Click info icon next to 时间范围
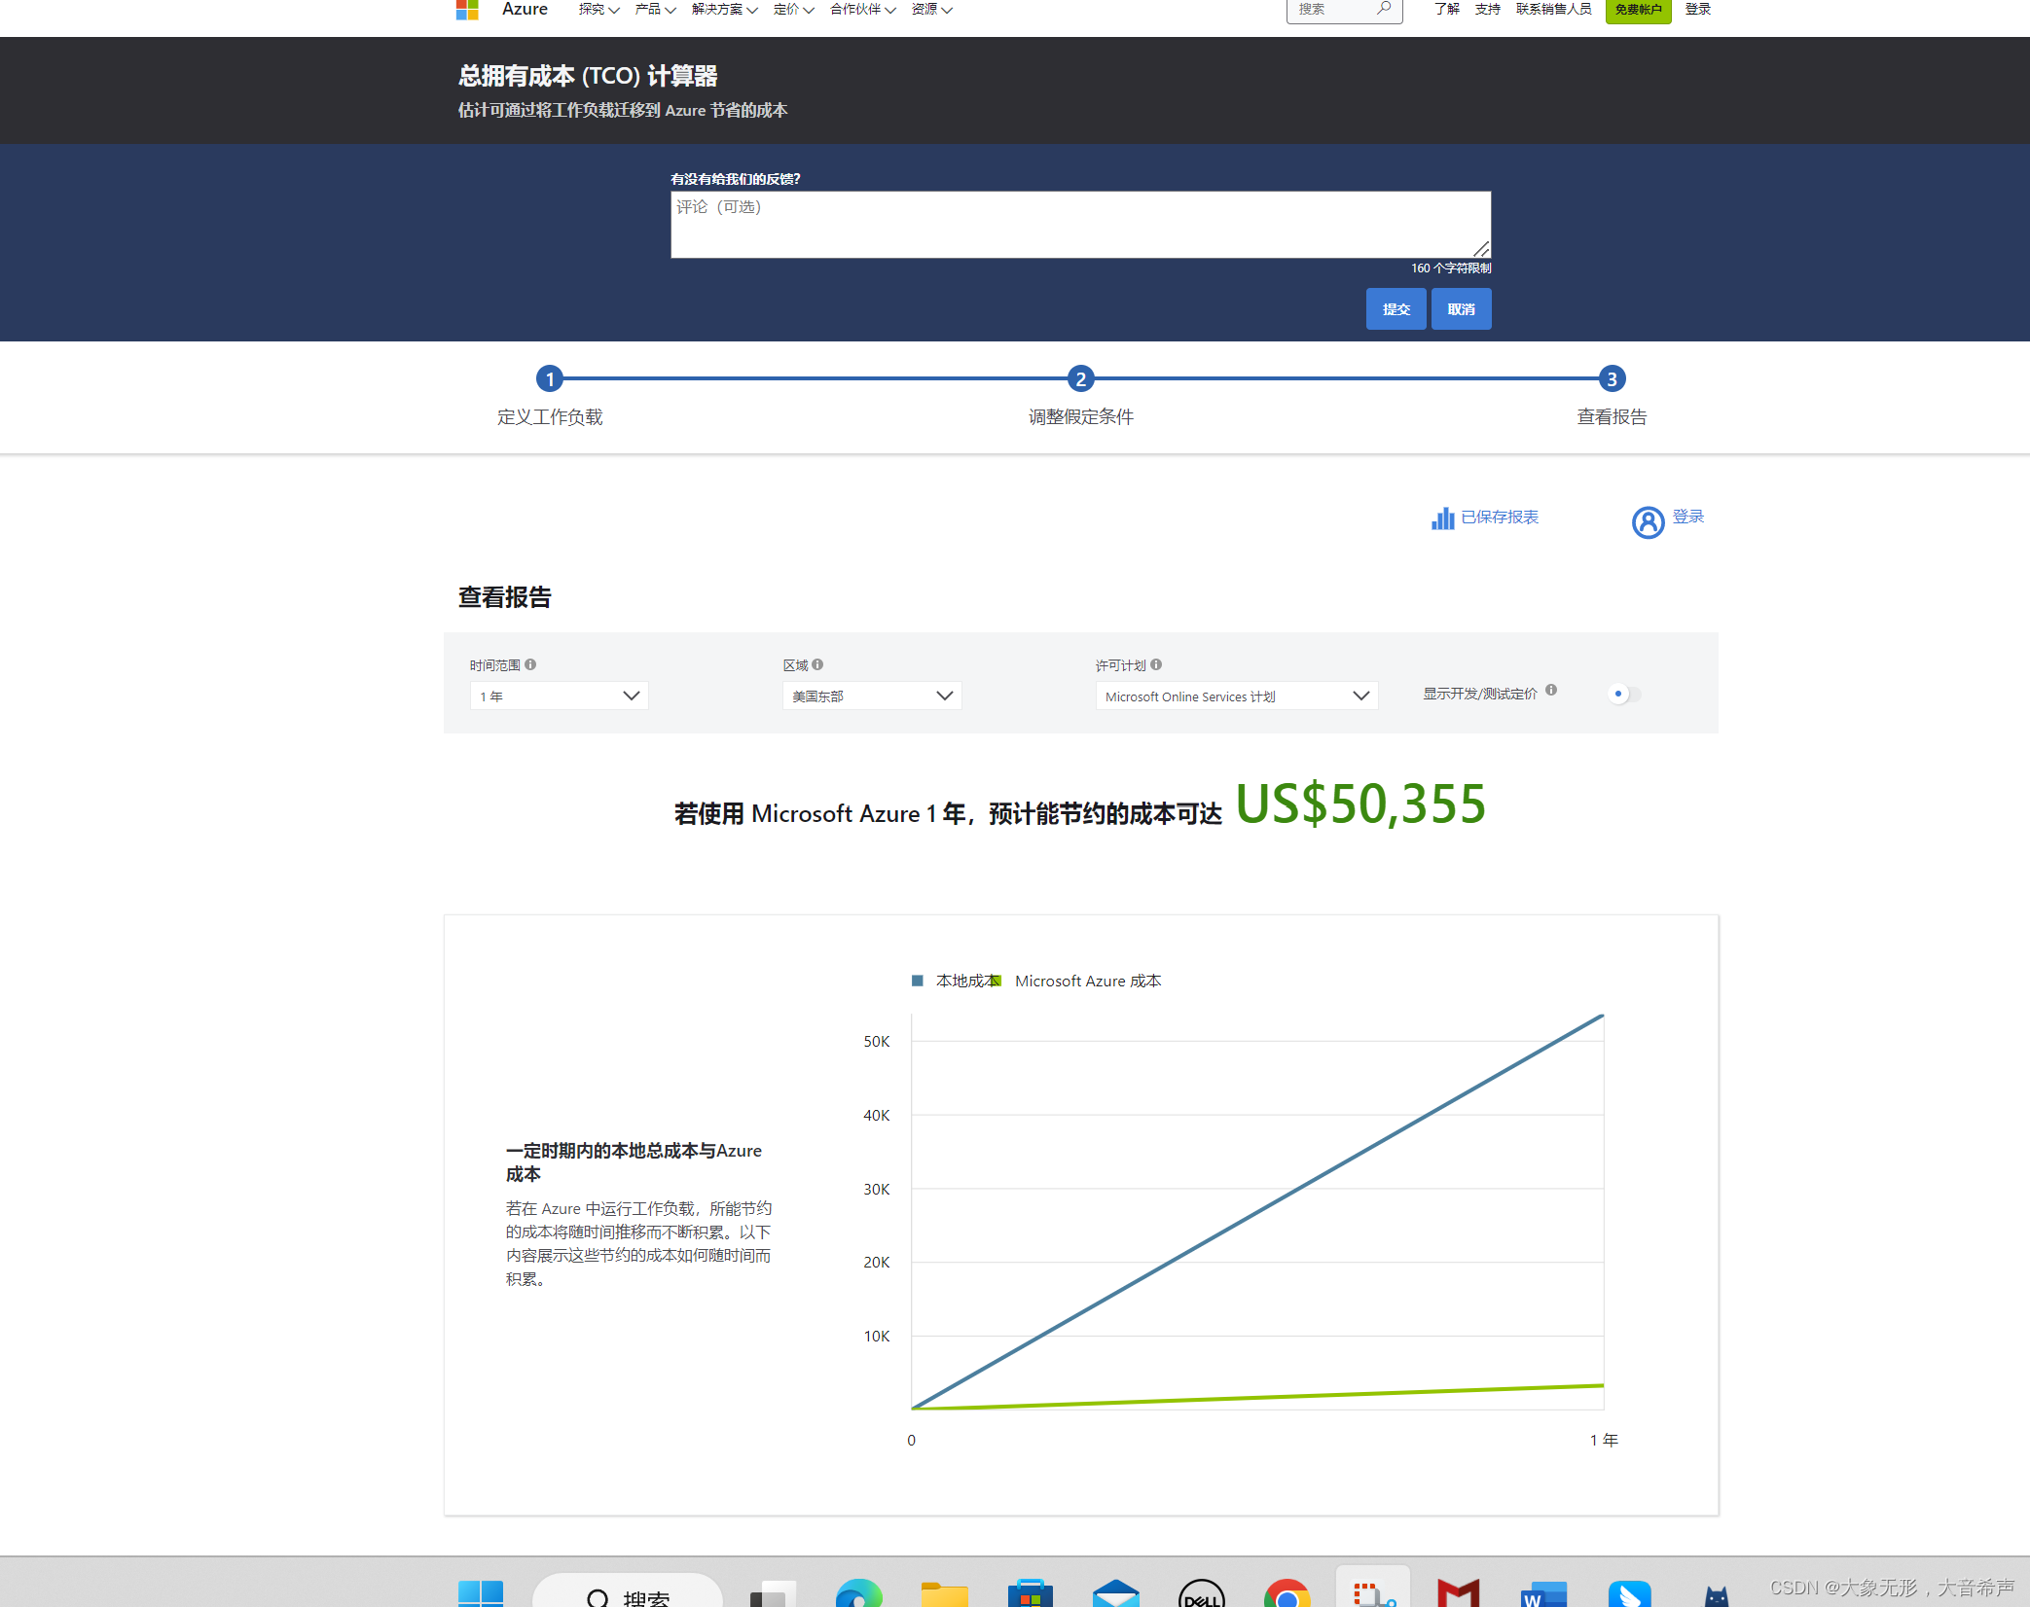2030x1607 pixels. (530, 665)
